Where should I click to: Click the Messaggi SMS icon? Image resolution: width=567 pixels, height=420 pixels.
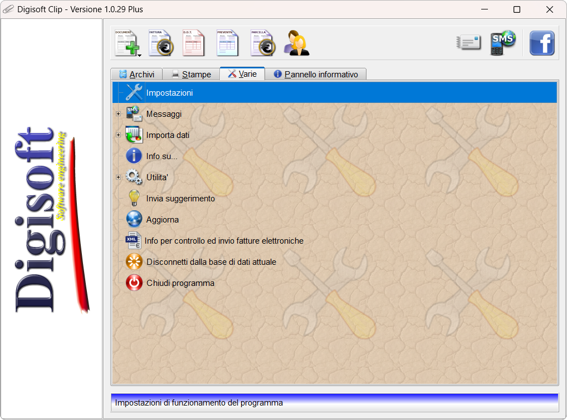[134, 113]
